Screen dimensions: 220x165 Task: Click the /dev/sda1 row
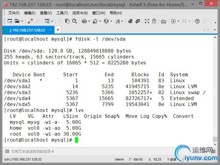[95, 81]
